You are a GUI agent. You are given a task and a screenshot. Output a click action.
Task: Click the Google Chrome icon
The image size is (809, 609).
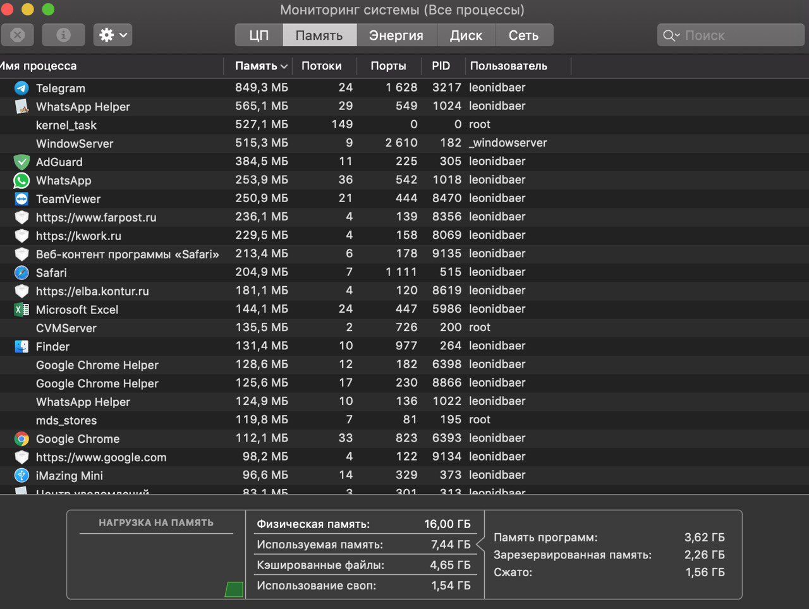21,438
